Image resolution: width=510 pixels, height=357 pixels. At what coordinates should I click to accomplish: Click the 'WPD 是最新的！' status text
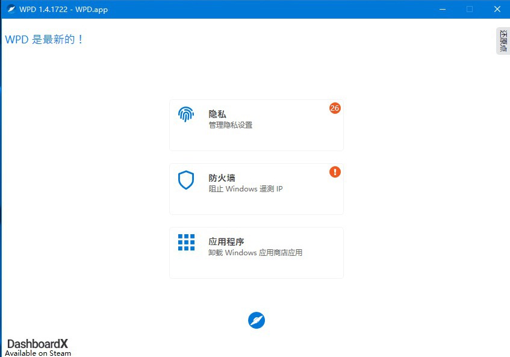(44, 39)
